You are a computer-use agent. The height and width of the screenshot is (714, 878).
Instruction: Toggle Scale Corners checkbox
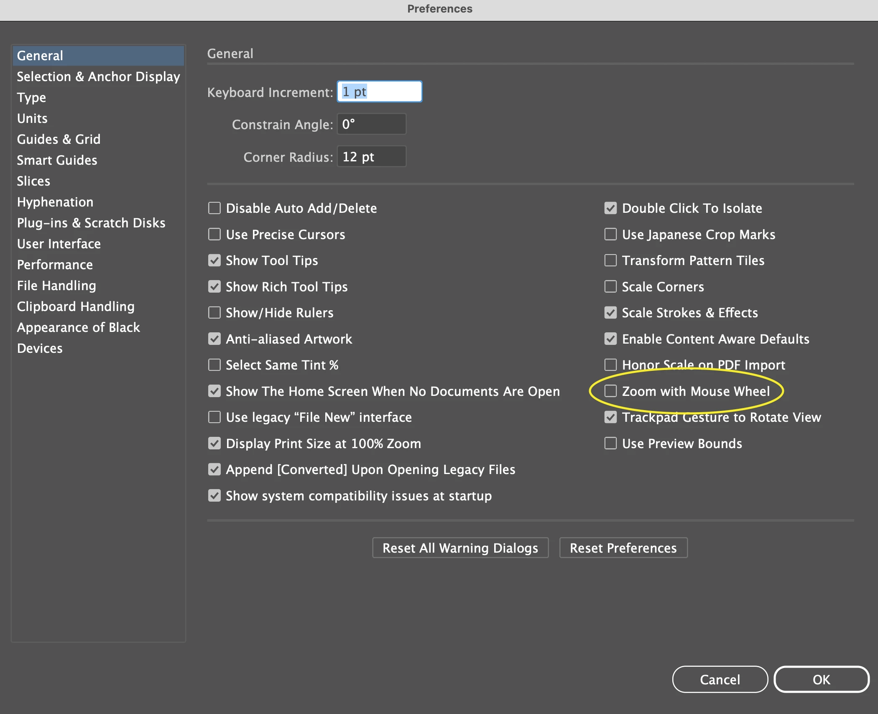coord(610,286)
